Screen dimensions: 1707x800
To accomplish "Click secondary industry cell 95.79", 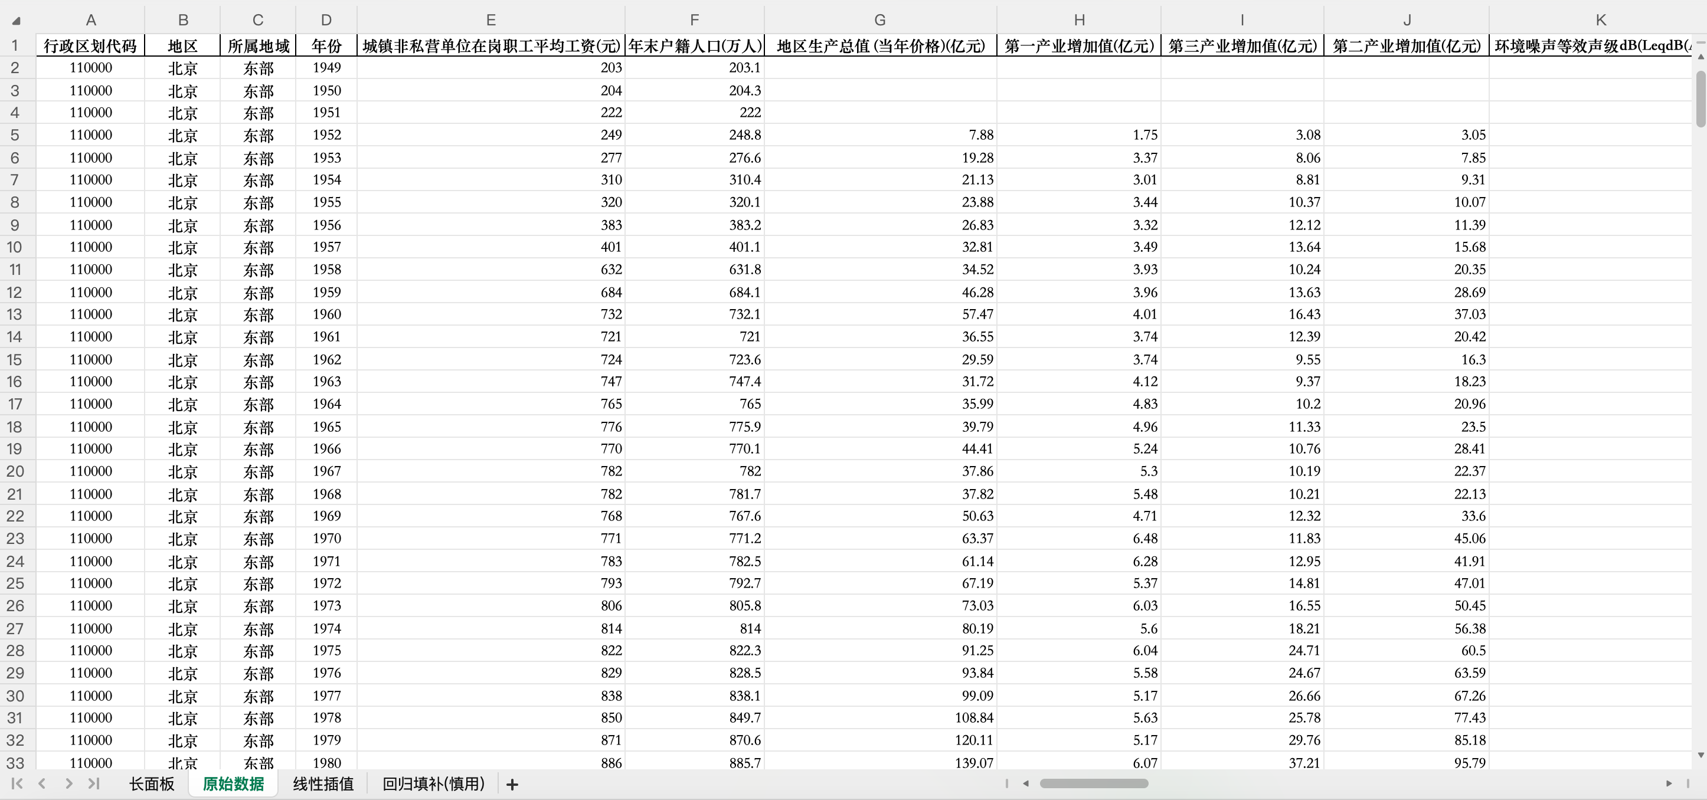I will (x=1406, y=762).
